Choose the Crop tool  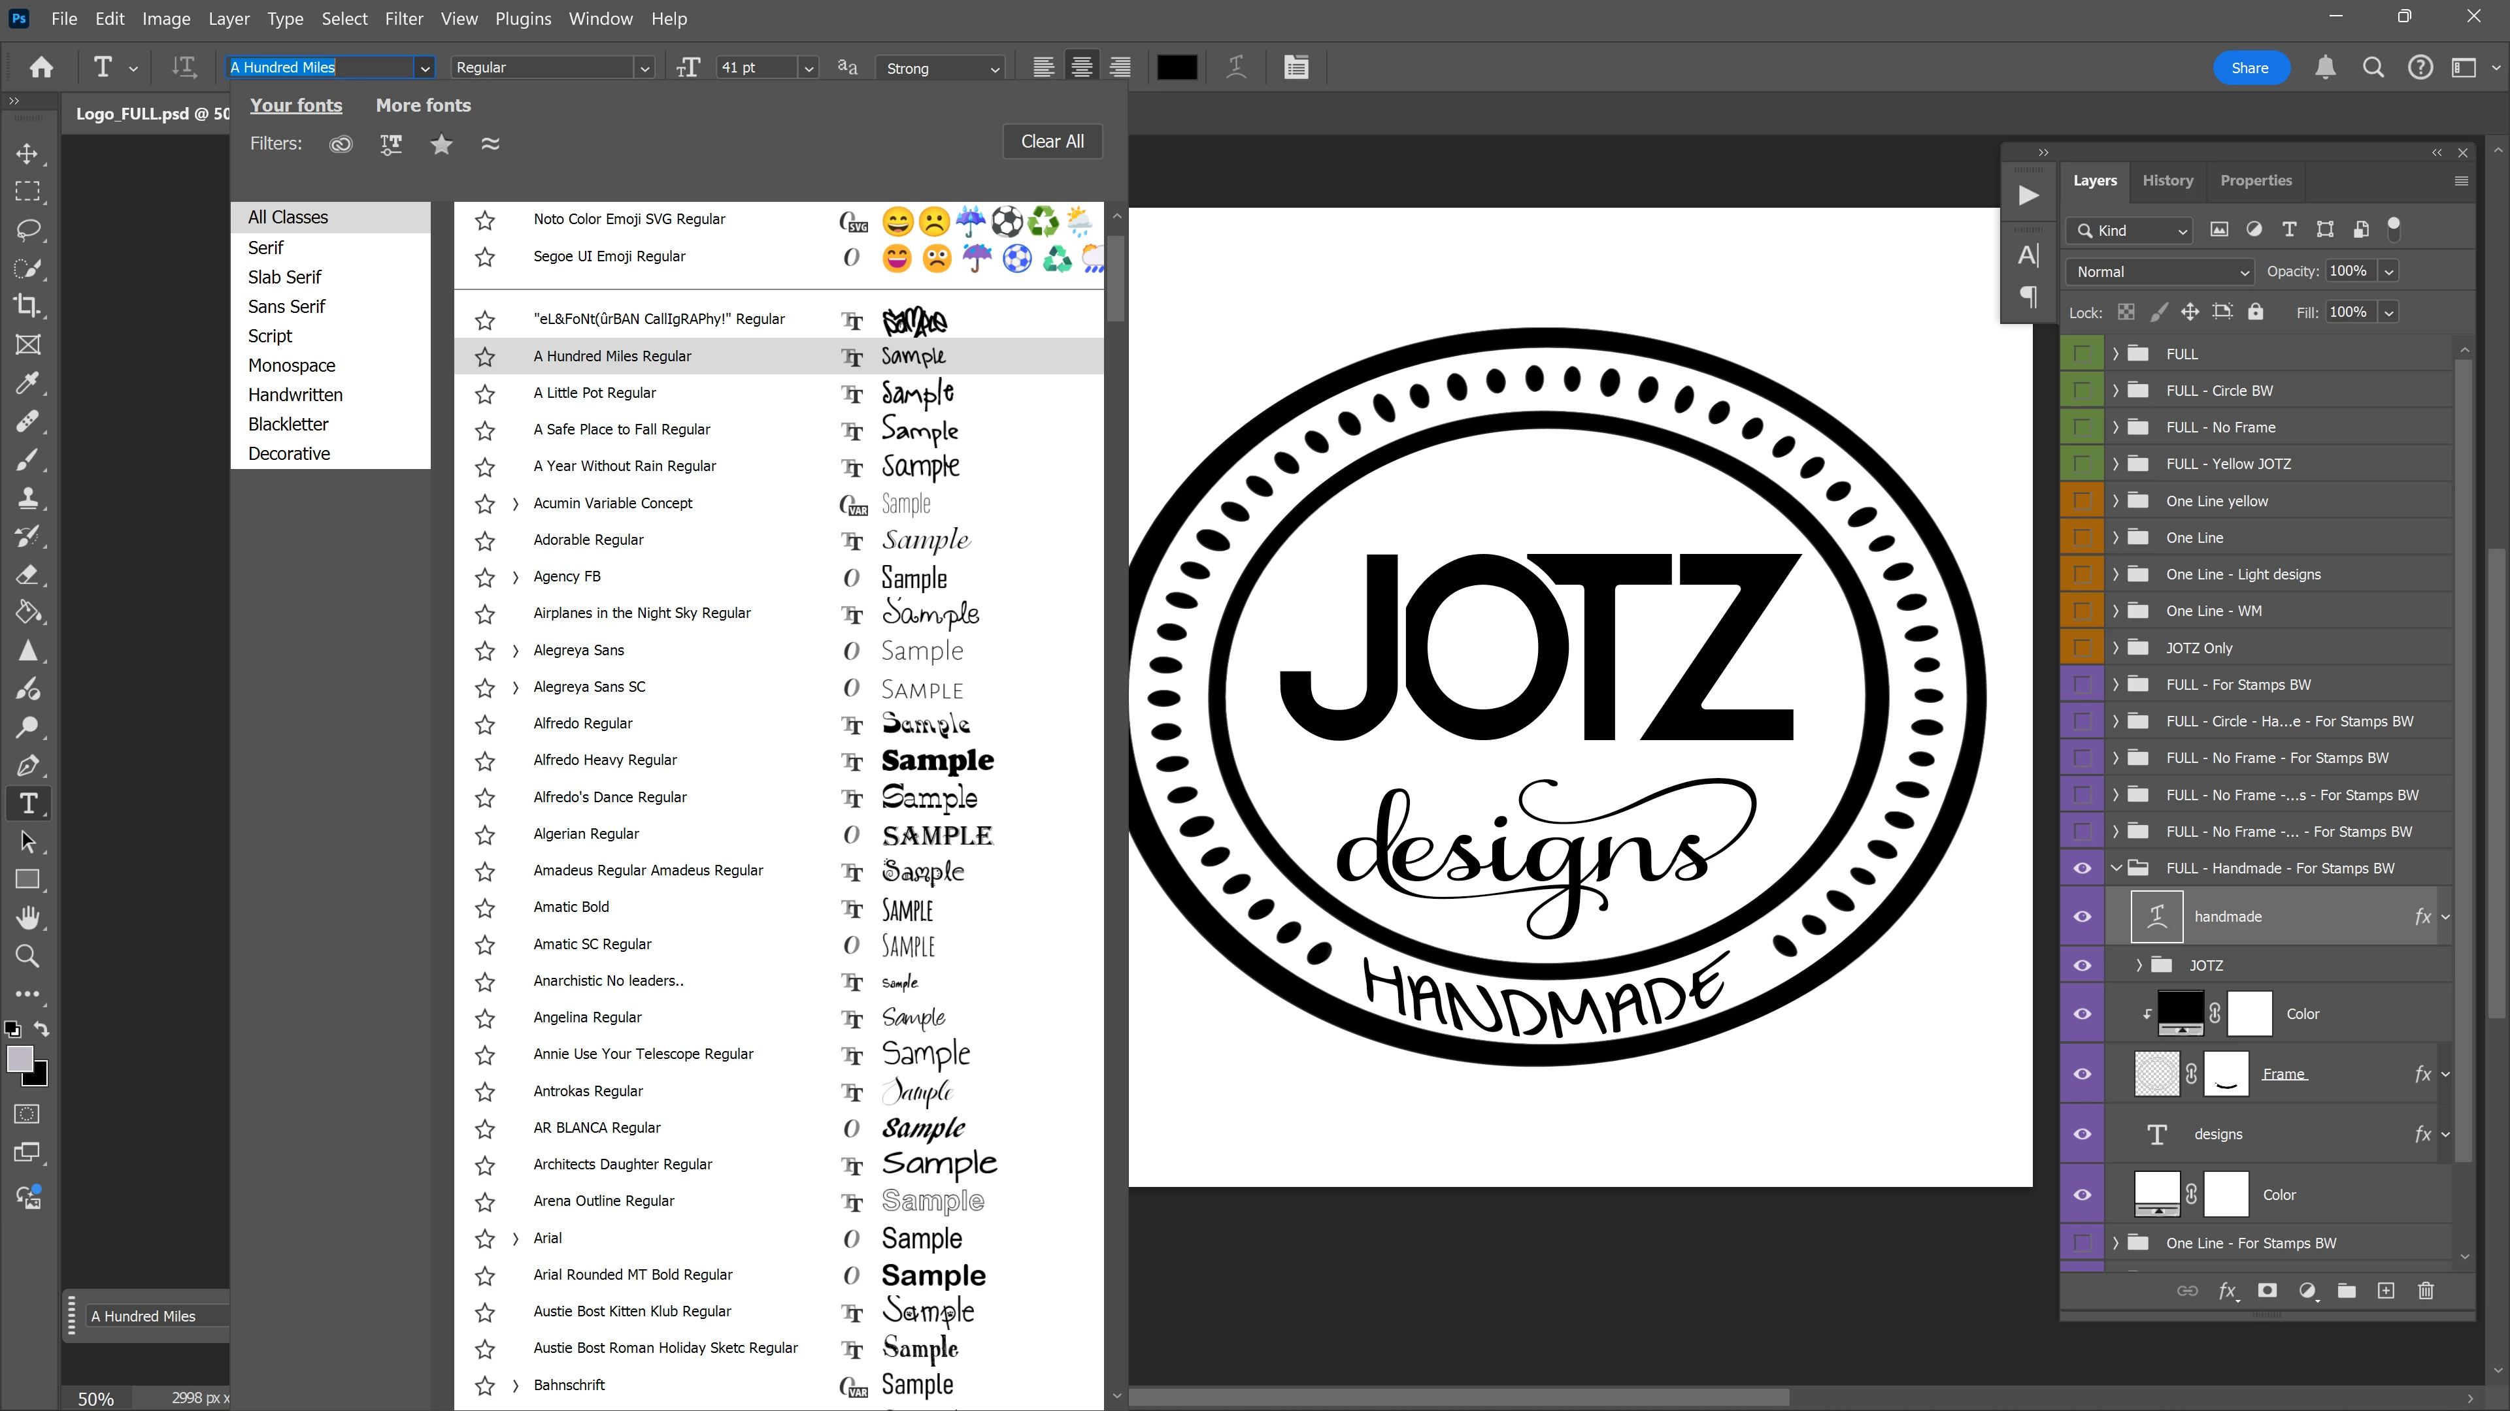[x=27, y=306]
